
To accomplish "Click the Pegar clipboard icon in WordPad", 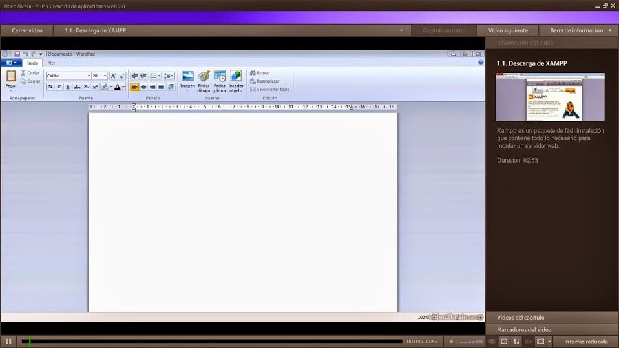I will point(11,76).
